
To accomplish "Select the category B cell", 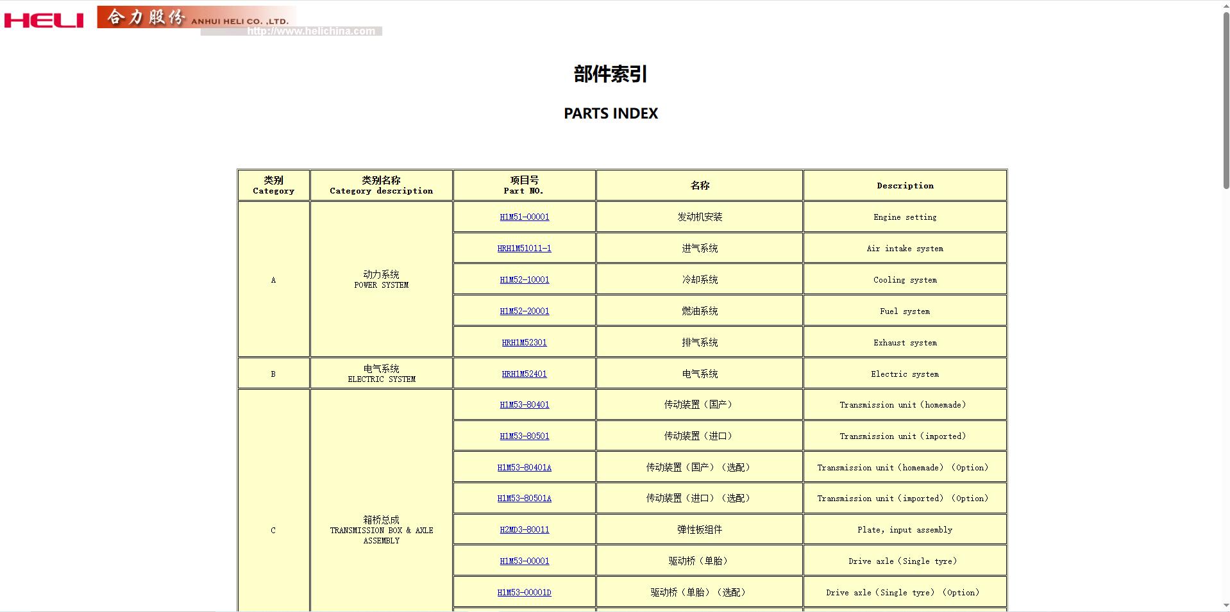I will pyautogui.click(x=273, y=374).
